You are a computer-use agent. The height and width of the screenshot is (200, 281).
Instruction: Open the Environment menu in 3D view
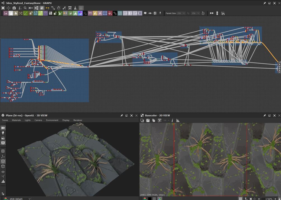pos(52,120)
